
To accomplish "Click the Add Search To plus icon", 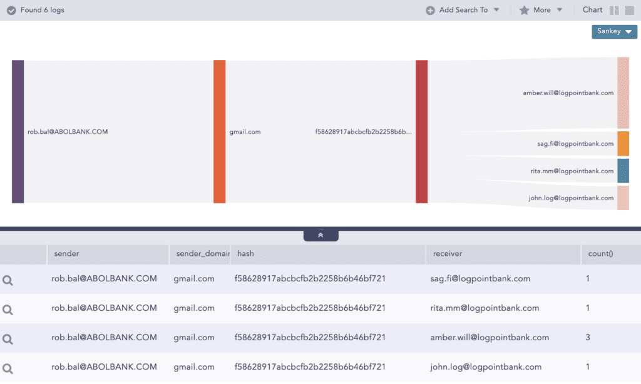I will coord(430,10).
